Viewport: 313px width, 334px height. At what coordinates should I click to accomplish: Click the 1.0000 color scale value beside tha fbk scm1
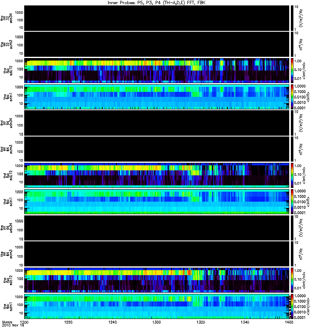(300, 86)
